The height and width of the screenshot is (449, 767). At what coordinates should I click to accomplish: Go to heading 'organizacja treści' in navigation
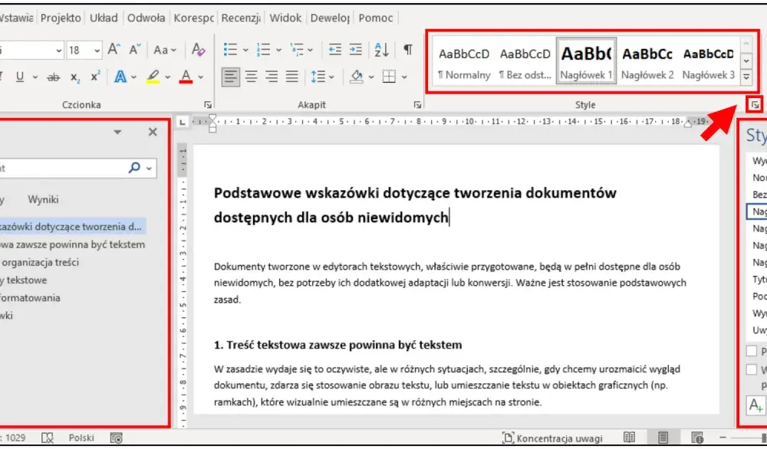[x=39, y=262]
